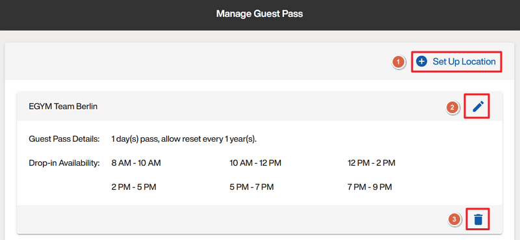Click the Manage Guest Pass page title

259,14
